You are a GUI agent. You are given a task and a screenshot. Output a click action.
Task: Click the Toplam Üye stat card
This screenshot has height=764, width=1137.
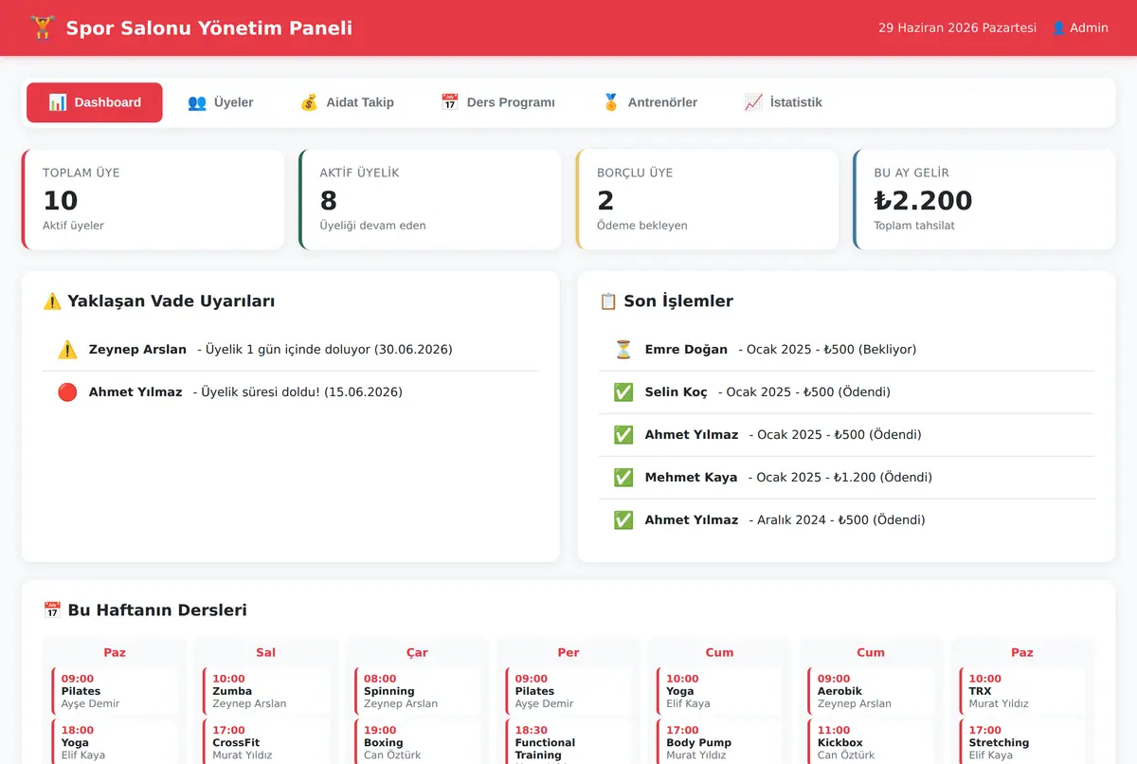coord(153,199)
